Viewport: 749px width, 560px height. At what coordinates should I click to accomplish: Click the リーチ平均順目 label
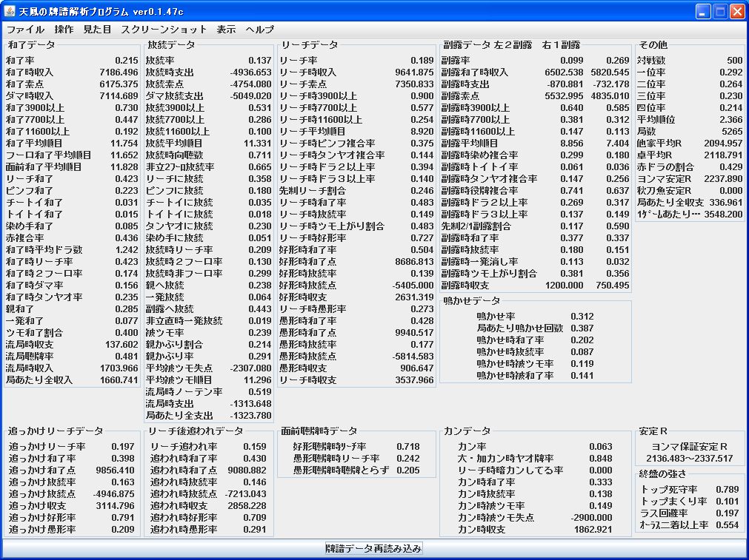313,131
